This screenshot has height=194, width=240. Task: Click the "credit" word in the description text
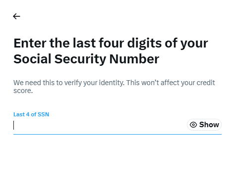[x=206, y=83]
